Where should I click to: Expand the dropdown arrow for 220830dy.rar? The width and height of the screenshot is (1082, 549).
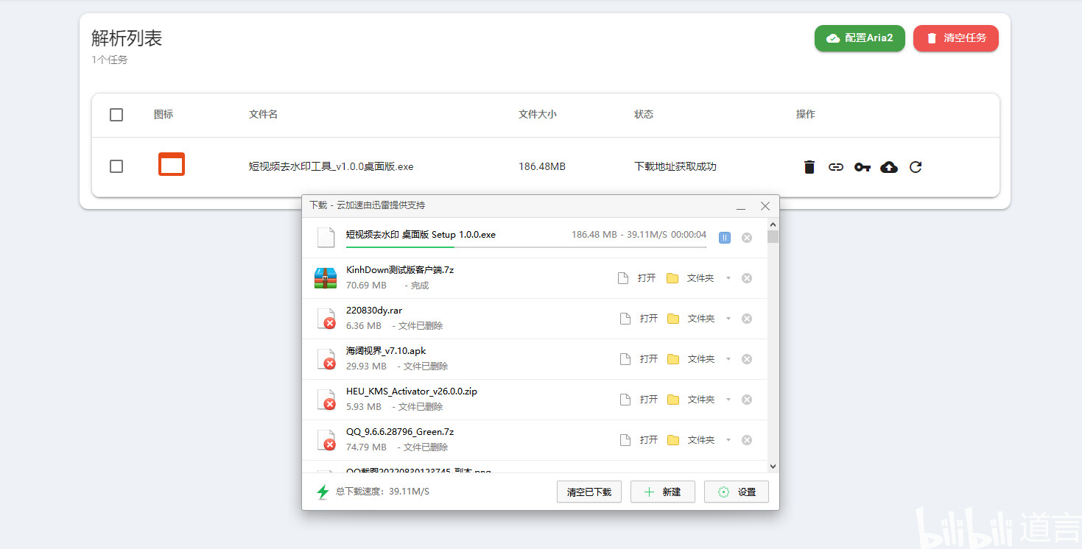(728, 319)
